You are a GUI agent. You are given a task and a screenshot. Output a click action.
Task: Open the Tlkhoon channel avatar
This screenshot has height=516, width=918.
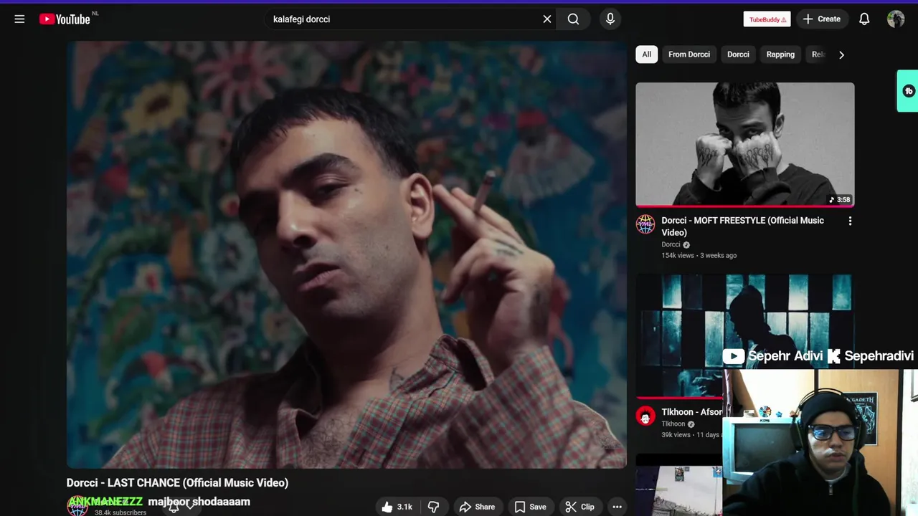(x=645, y=416)
